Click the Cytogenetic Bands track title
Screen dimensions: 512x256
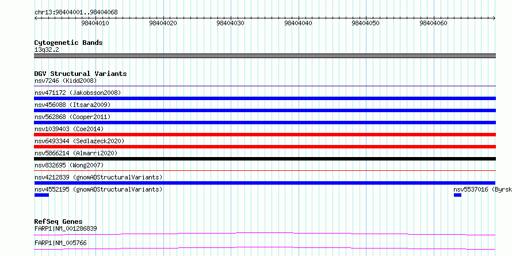coord(68,43)
